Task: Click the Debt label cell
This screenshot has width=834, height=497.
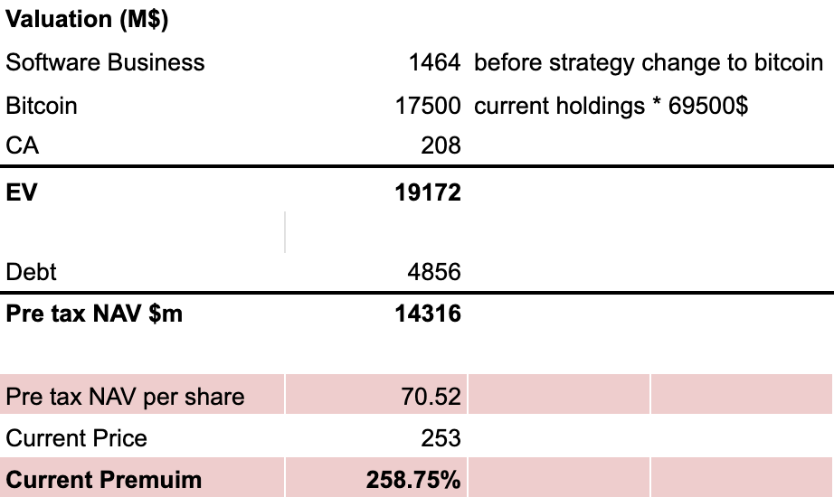Action: tap(31, 272)
